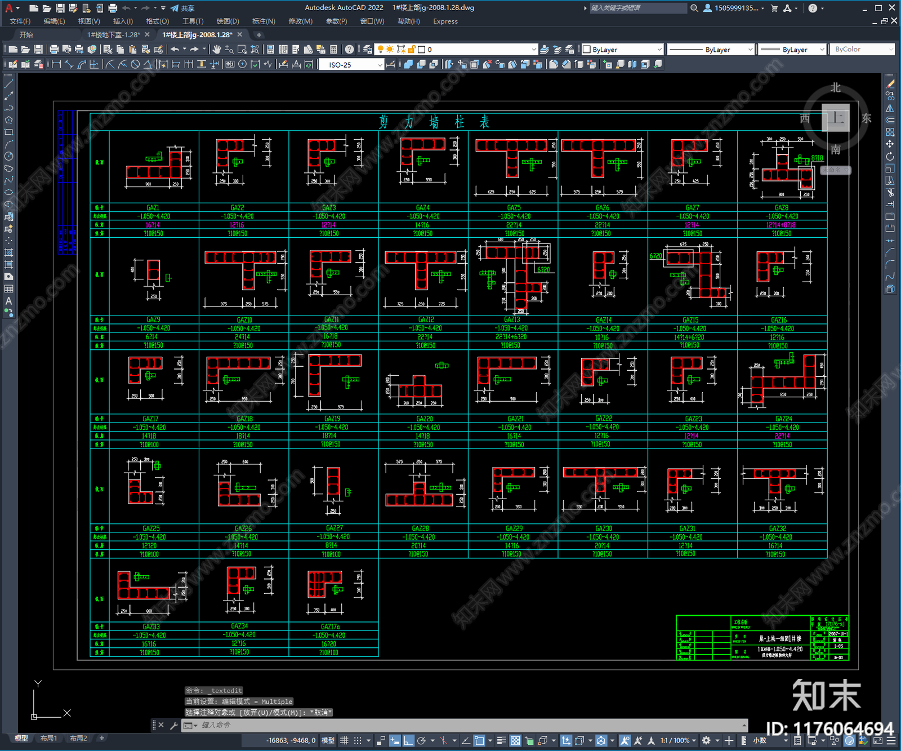Open the 标注(N) menu
Screen dimensions: 901x751
coord(264,21)
